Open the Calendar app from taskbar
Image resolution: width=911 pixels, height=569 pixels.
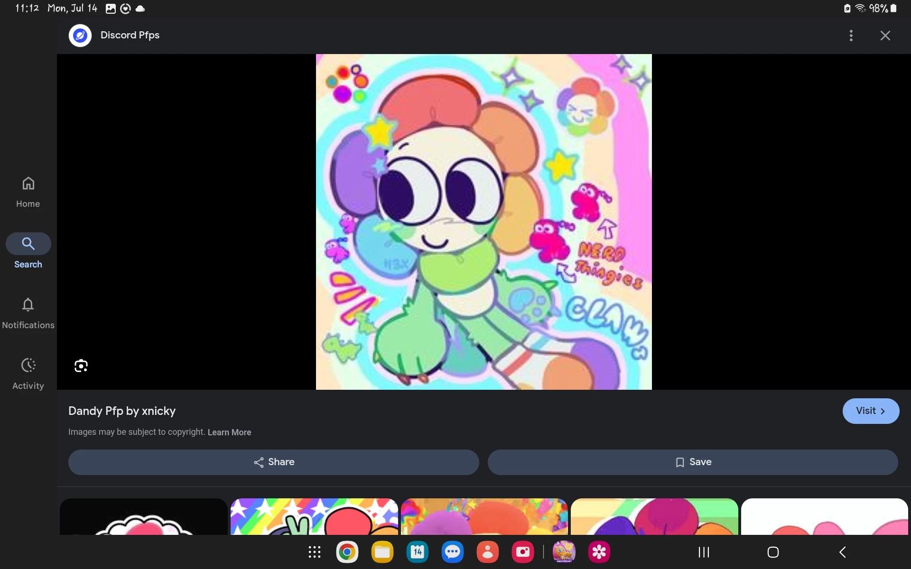[418, 552]
